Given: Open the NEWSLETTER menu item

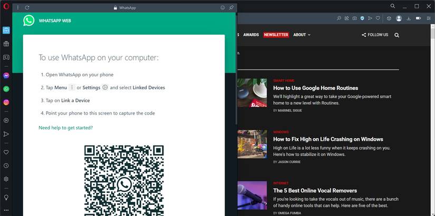Looking at the screenshot, I should point(276,35).
